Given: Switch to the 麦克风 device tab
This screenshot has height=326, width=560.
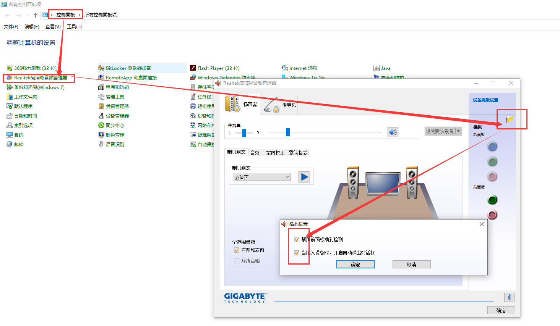Looking at the screenshot, I should click(x=280, y=105).
